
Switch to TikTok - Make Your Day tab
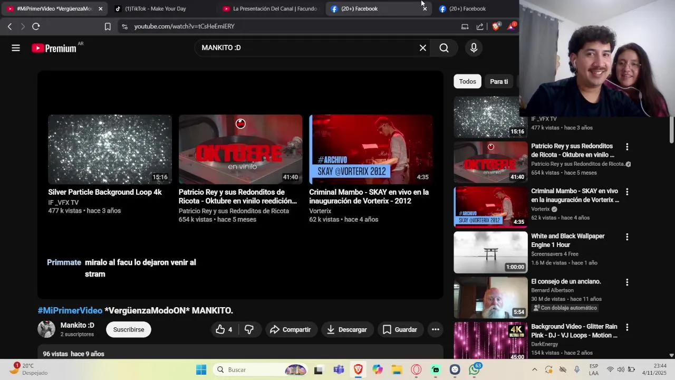pyautogui.click(x=155, y=8)
